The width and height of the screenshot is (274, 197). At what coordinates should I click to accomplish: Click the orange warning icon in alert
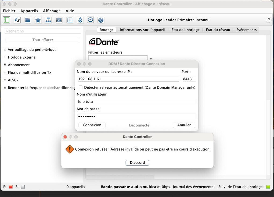(x=70, y=149)
